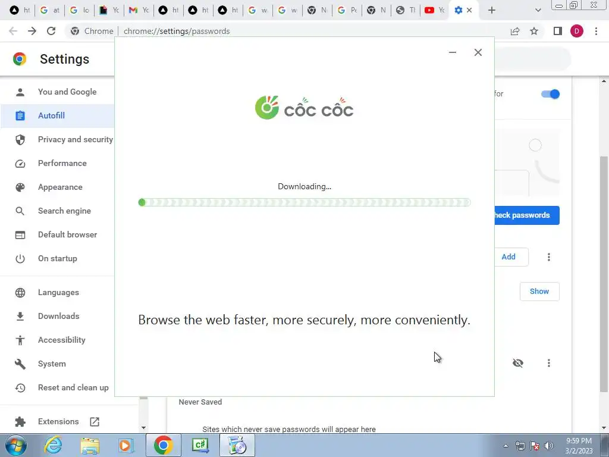Screen dimensions: 609x457
Task: Open Search engine settings
Action: [64, 211]
